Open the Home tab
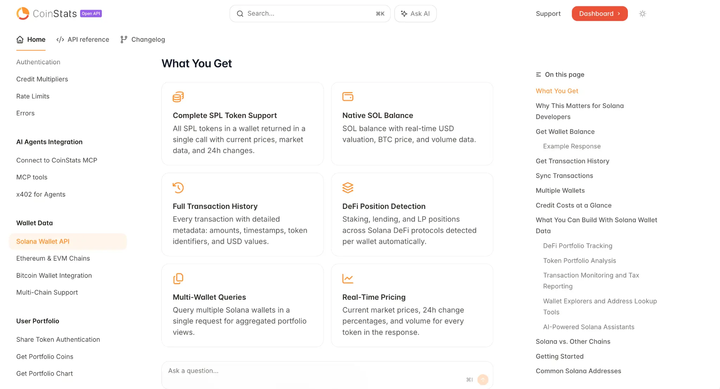This screenshot has width=720, height=389. coord(31,39)
